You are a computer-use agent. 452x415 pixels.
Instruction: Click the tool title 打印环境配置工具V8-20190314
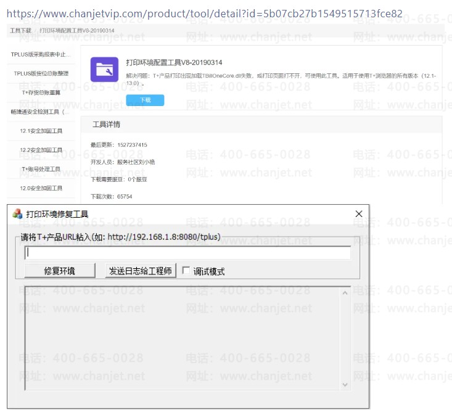click(x=174, y=62)
